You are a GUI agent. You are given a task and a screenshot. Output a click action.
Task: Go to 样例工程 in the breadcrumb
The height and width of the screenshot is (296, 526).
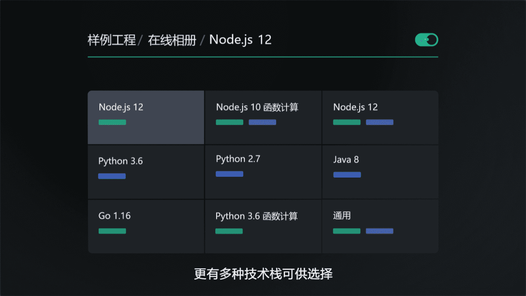(111, 40)
